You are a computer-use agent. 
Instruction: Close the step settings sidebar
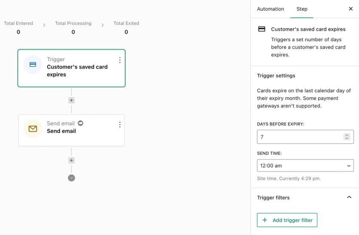tap(350, 9)
